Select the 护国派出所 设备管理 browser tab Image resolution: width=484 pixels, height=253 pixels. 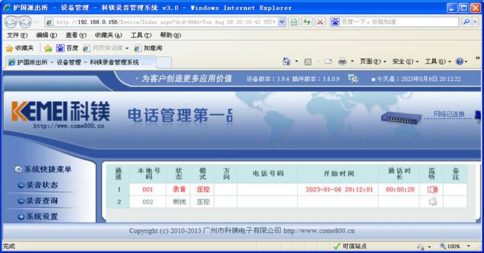pyautogui.click(x=80, y=62)
